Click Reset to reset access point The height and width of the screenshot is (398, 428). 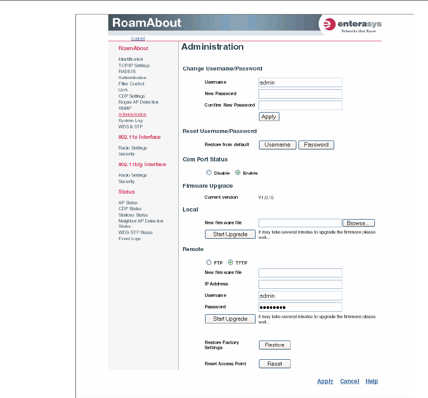pyautogui.click(x=275, y=364)
